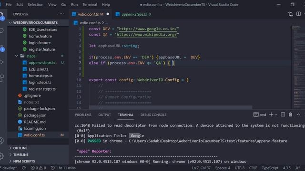The height and width of the screenshot is (171, 305).
Task: Open View menu
Action: (x=52, y=4)
